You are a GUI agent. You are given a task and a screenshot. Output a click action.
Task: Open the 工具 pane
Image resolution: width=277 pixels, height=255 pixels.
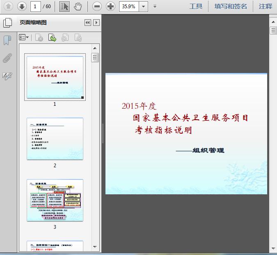click(x=196, y=7)
